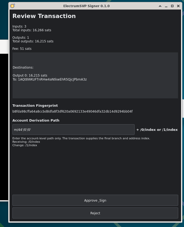Click the 'Fee: 51 sats' text
The image size is (184, 227).
[x=22, y=49]
